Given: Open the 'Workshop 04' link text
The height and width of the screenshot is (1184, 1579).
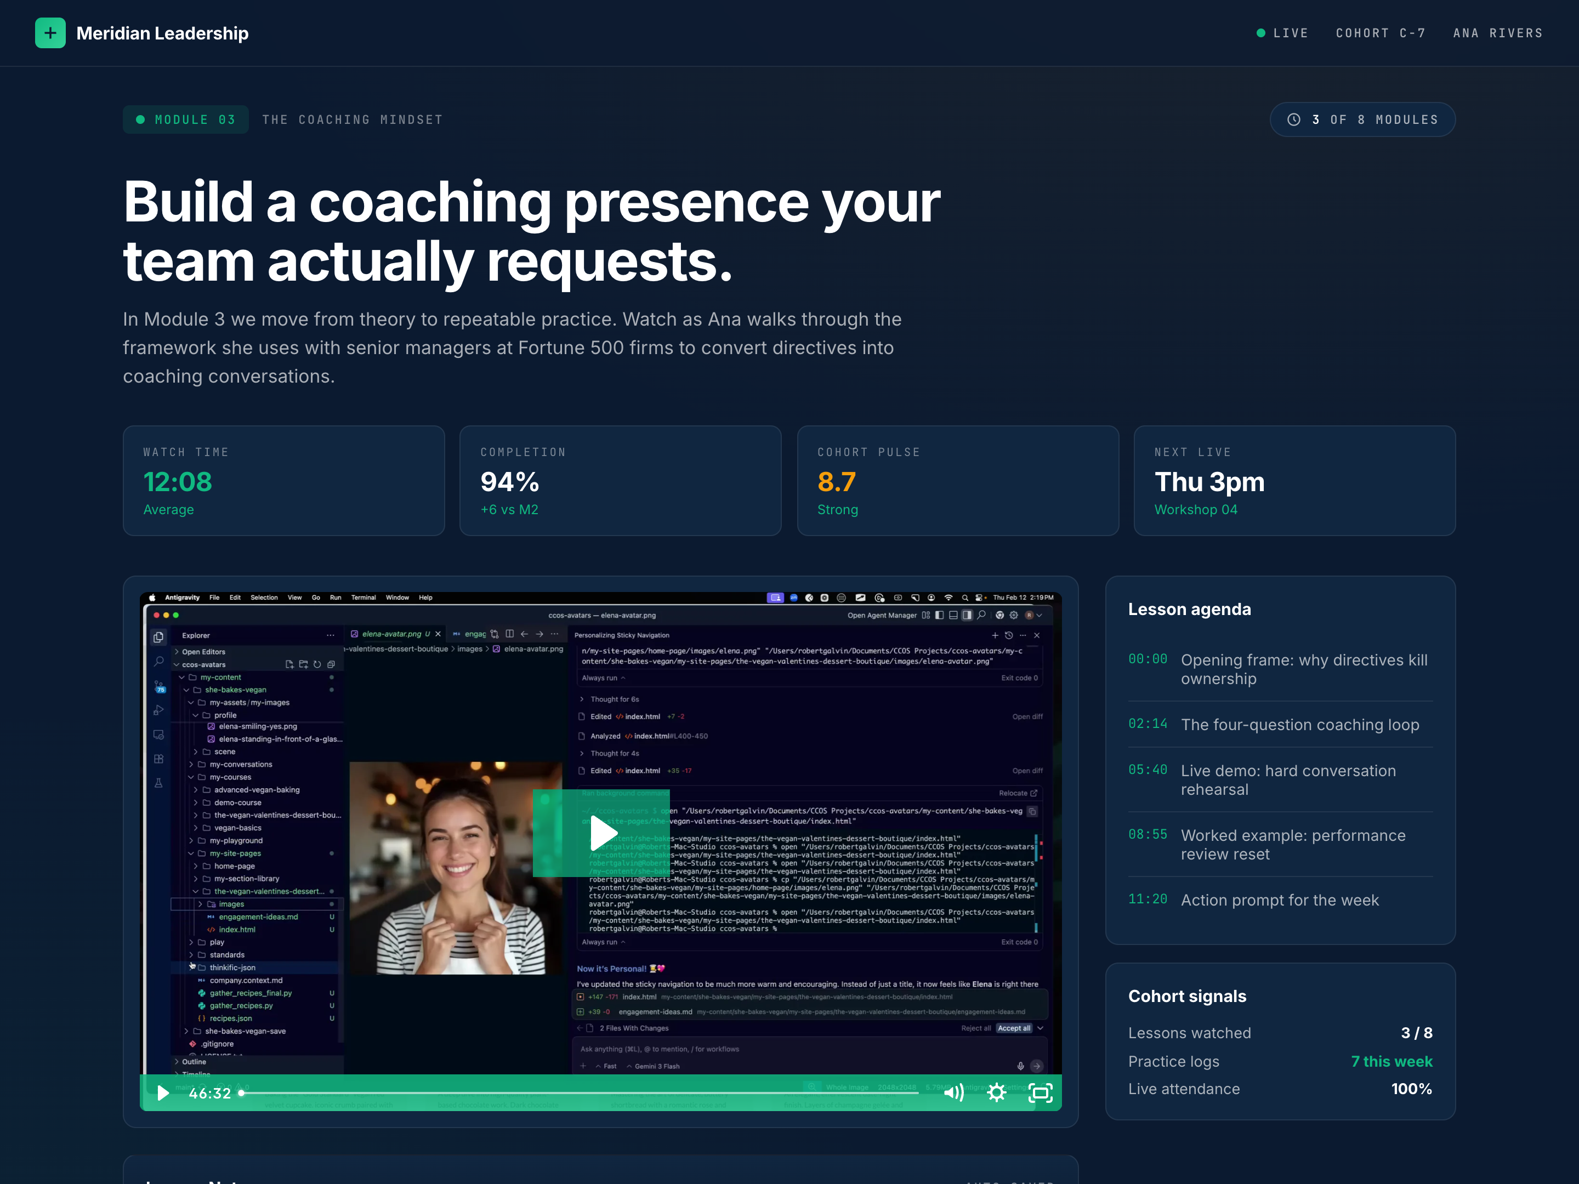Looking at the screenshot, I should (x=1196, y=510).
